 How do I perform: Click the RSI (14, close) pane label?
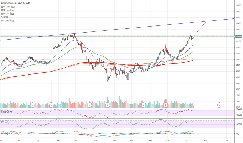[7, 112]
